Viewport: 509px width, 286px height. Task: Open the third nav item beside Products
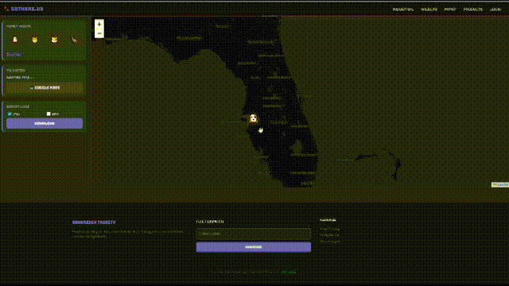pyautogui.click(x=450, y=10)
